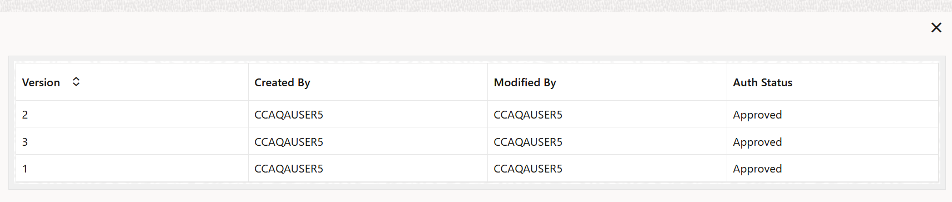
Task: Click the version number 1 cell
Action: tap(132, 168)
